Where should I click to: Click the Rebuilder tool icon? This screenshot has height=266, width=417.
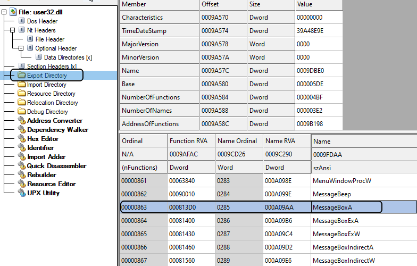click(22, 175)
